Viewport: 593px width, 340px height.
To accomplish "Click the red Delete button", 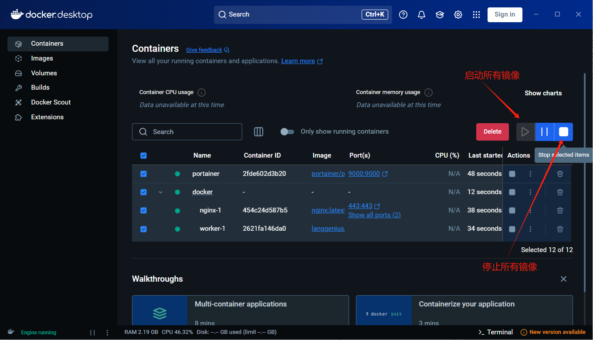I will click(x=492, y=131).
